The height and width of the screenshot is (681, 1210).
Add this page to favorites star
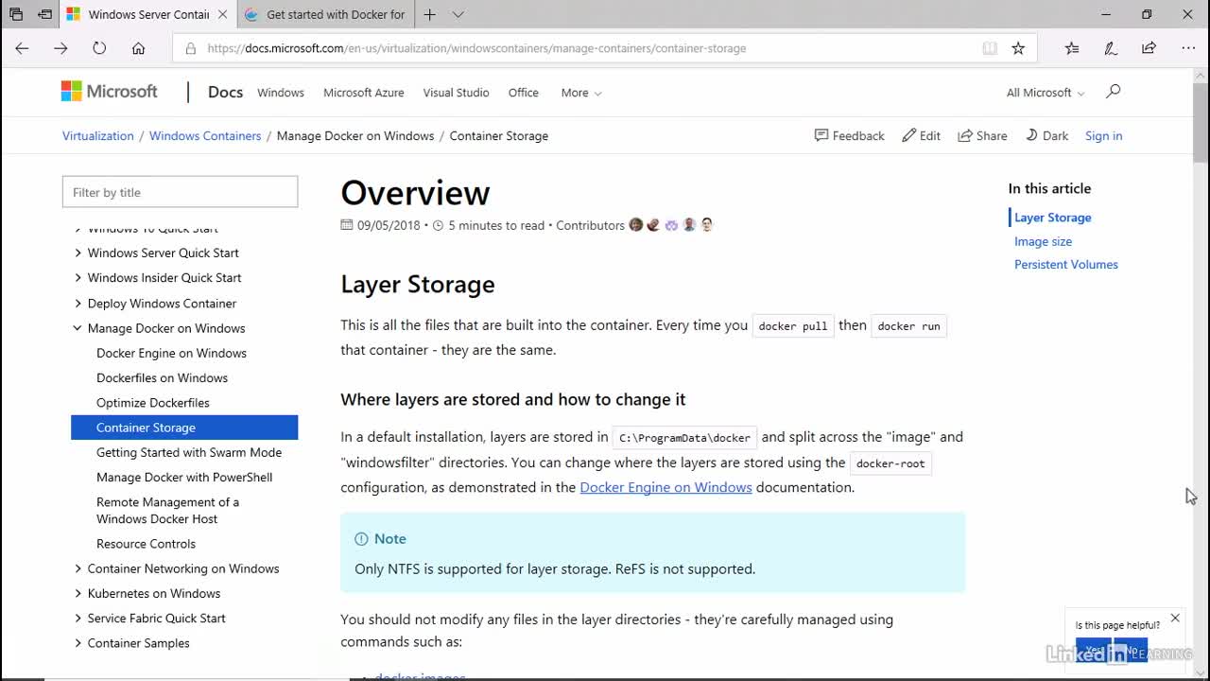click(x=1018, y=48)
